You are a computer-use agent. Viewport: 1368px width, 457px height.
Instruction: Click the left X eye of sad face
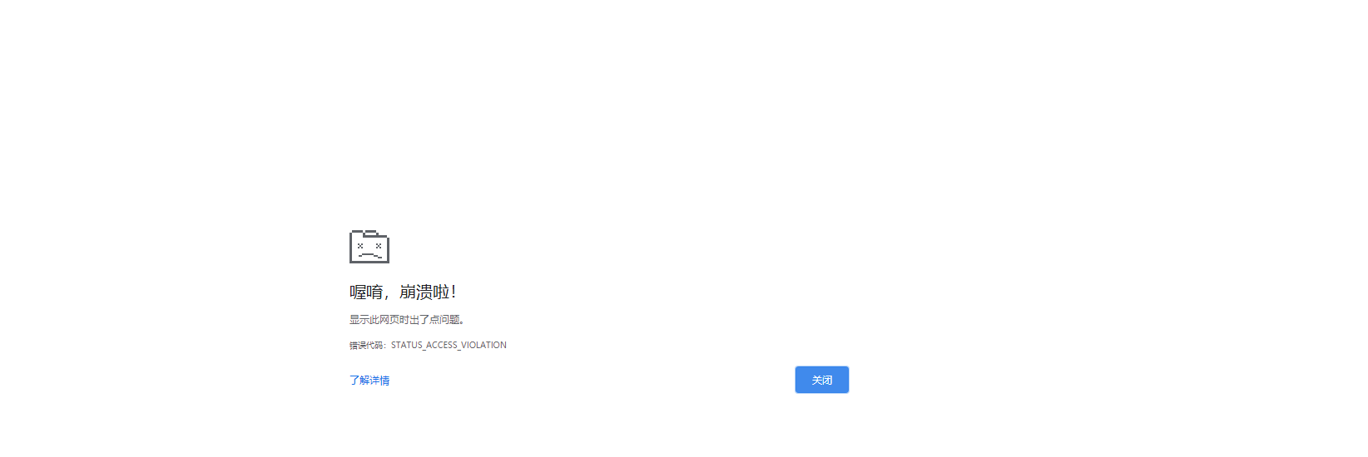pos(360,246)
